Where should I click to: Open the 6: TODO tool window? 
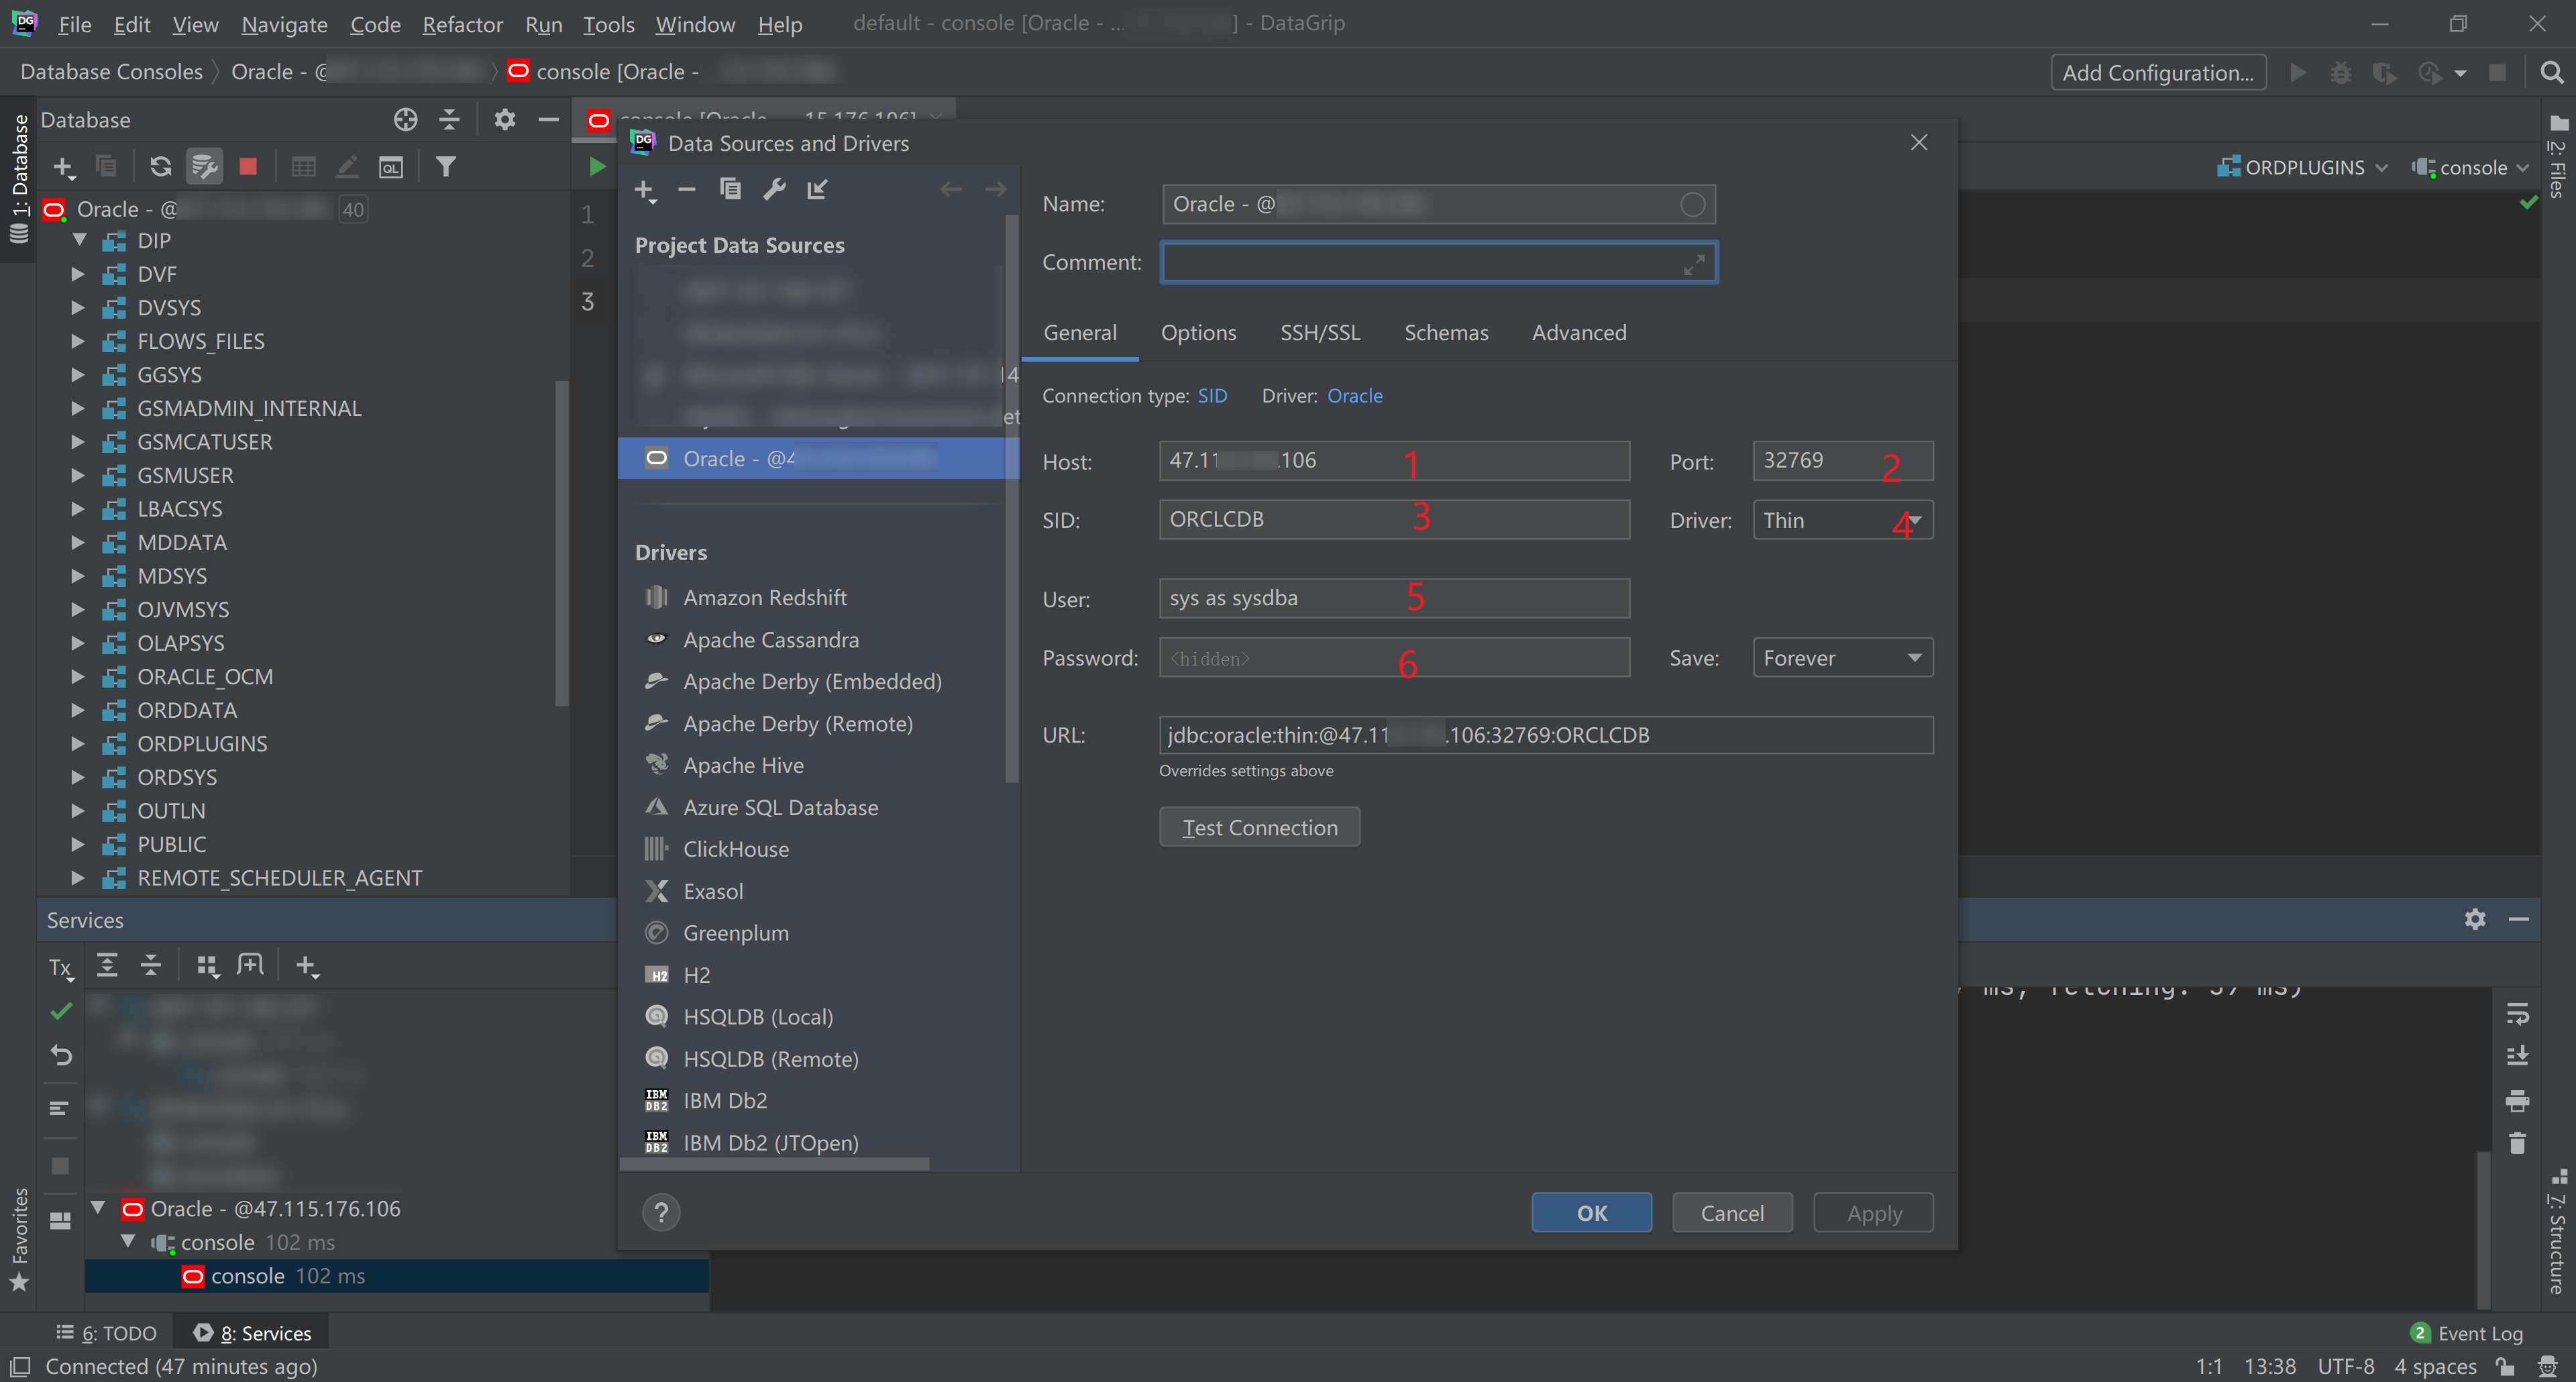(108, 1333)
